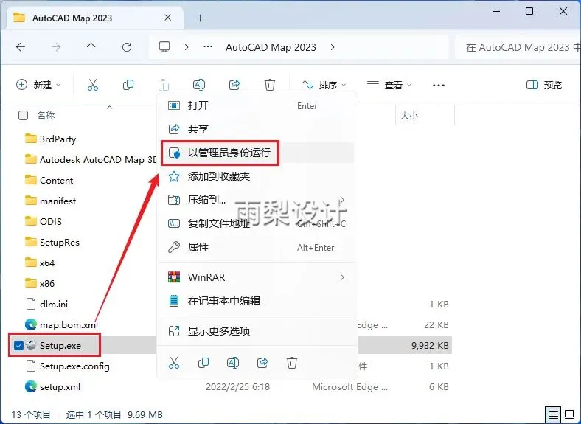Refresh the folder view

click(x=127, y=47)
